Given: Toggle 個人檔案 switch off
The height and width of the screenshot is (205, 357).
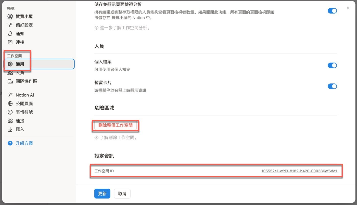Looking at the screenshot, I should coord(332,66).
